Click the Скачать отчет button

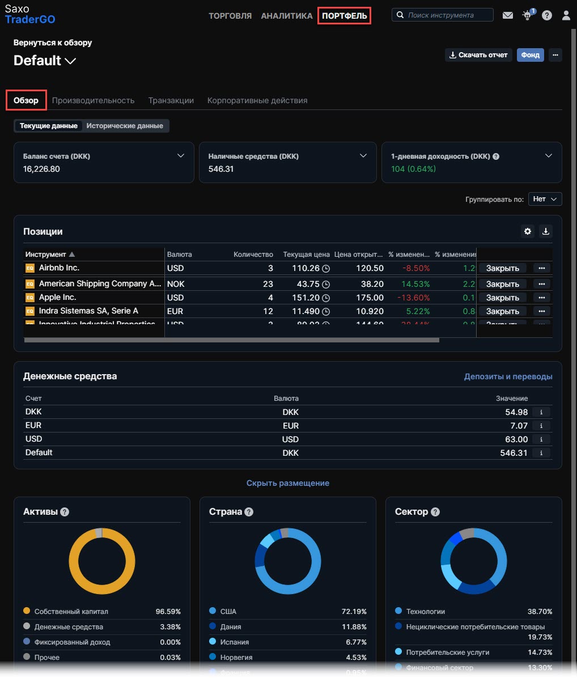point(478,55)
